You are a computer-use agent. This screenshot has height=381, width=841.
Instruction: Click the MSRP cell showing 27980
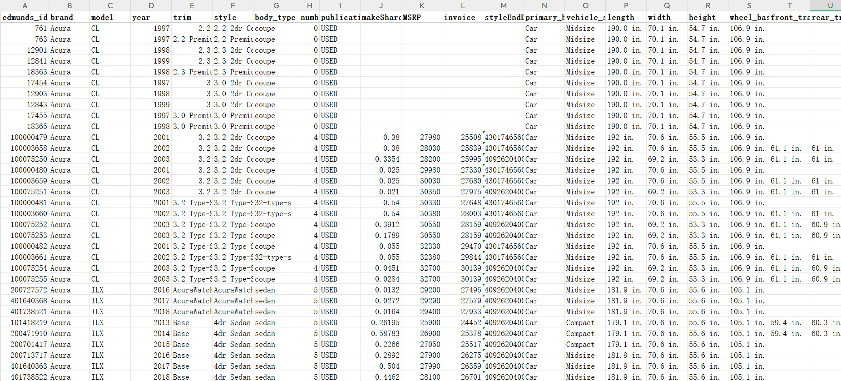(421, 137)
